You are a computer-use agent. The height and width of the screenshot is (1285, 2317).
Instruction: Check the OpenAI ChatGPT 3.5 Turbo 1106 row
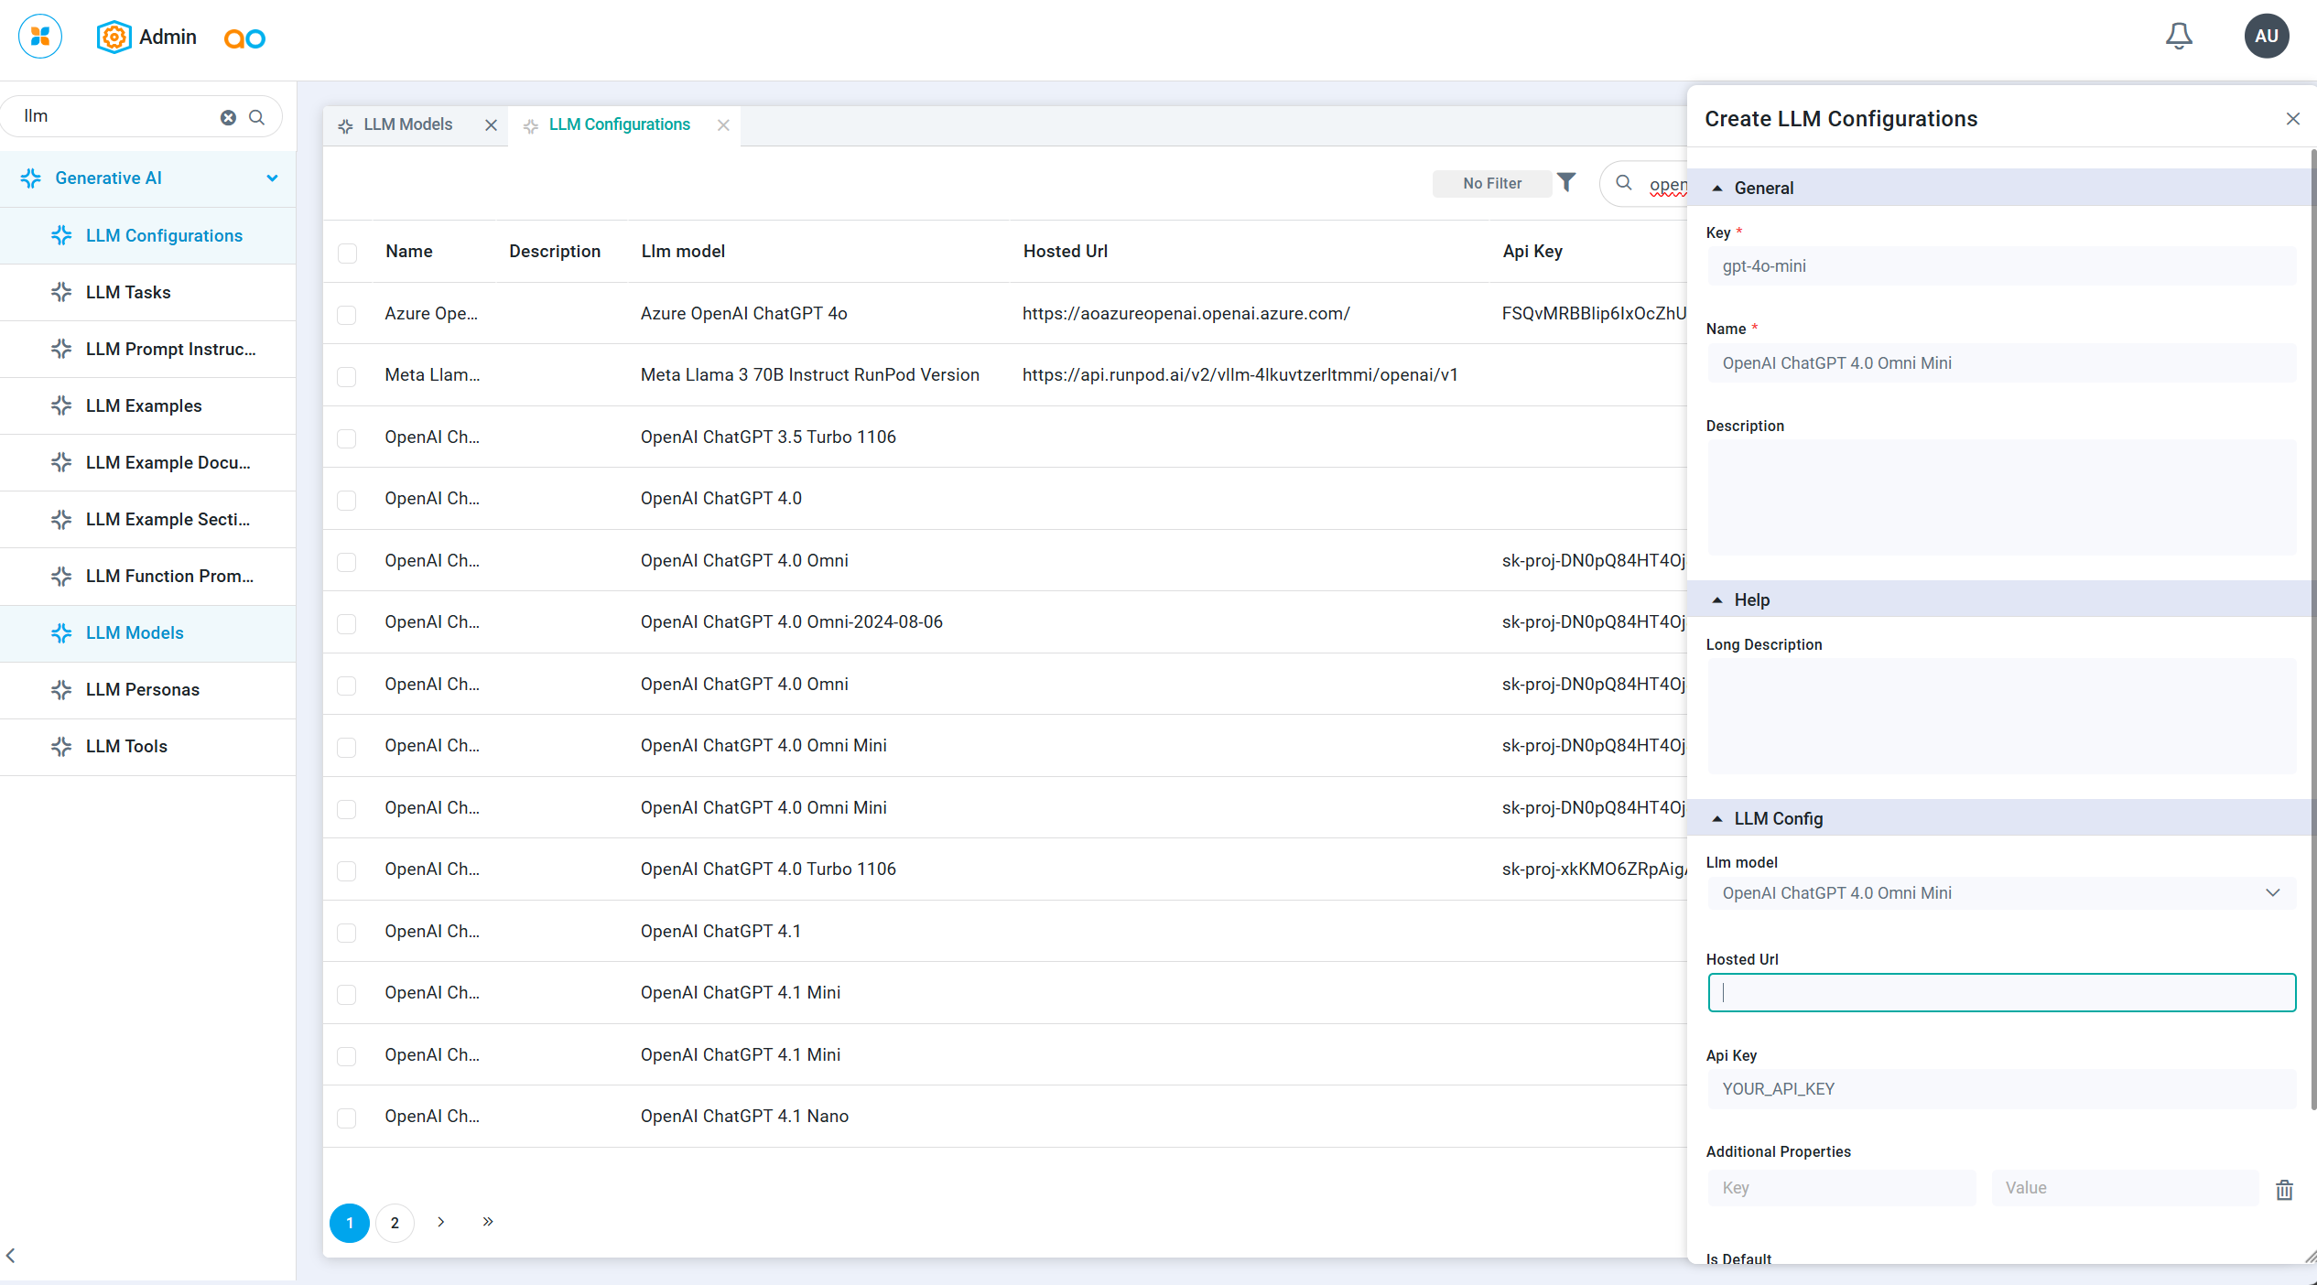click(x=347, y=438)
